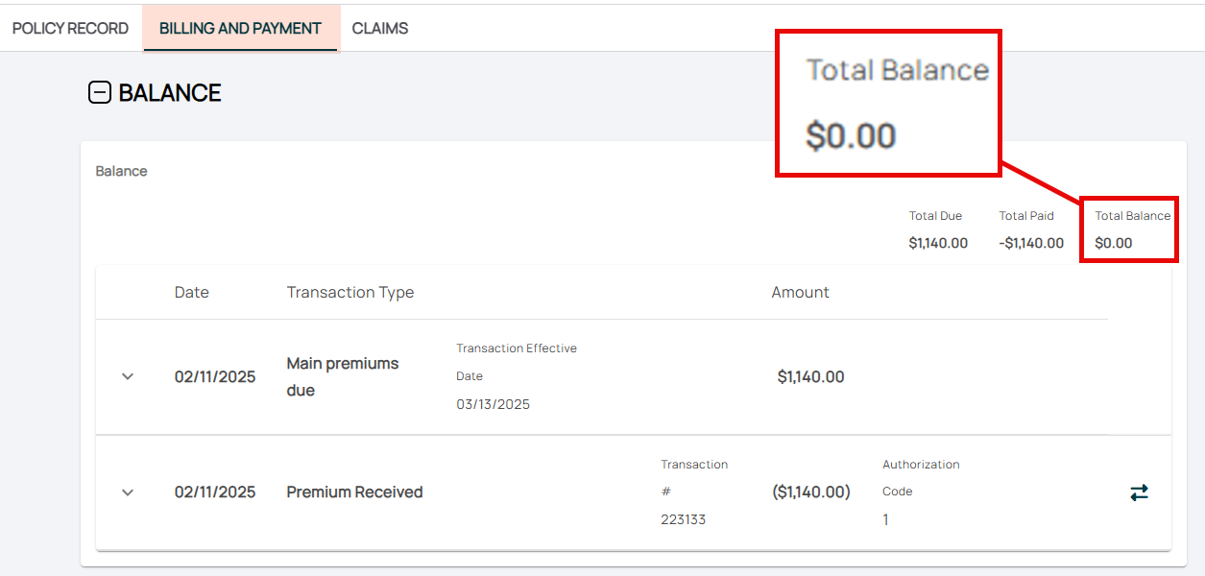
Task: Select the Total Due $1,140.00 value
Action: pos(938,243)
